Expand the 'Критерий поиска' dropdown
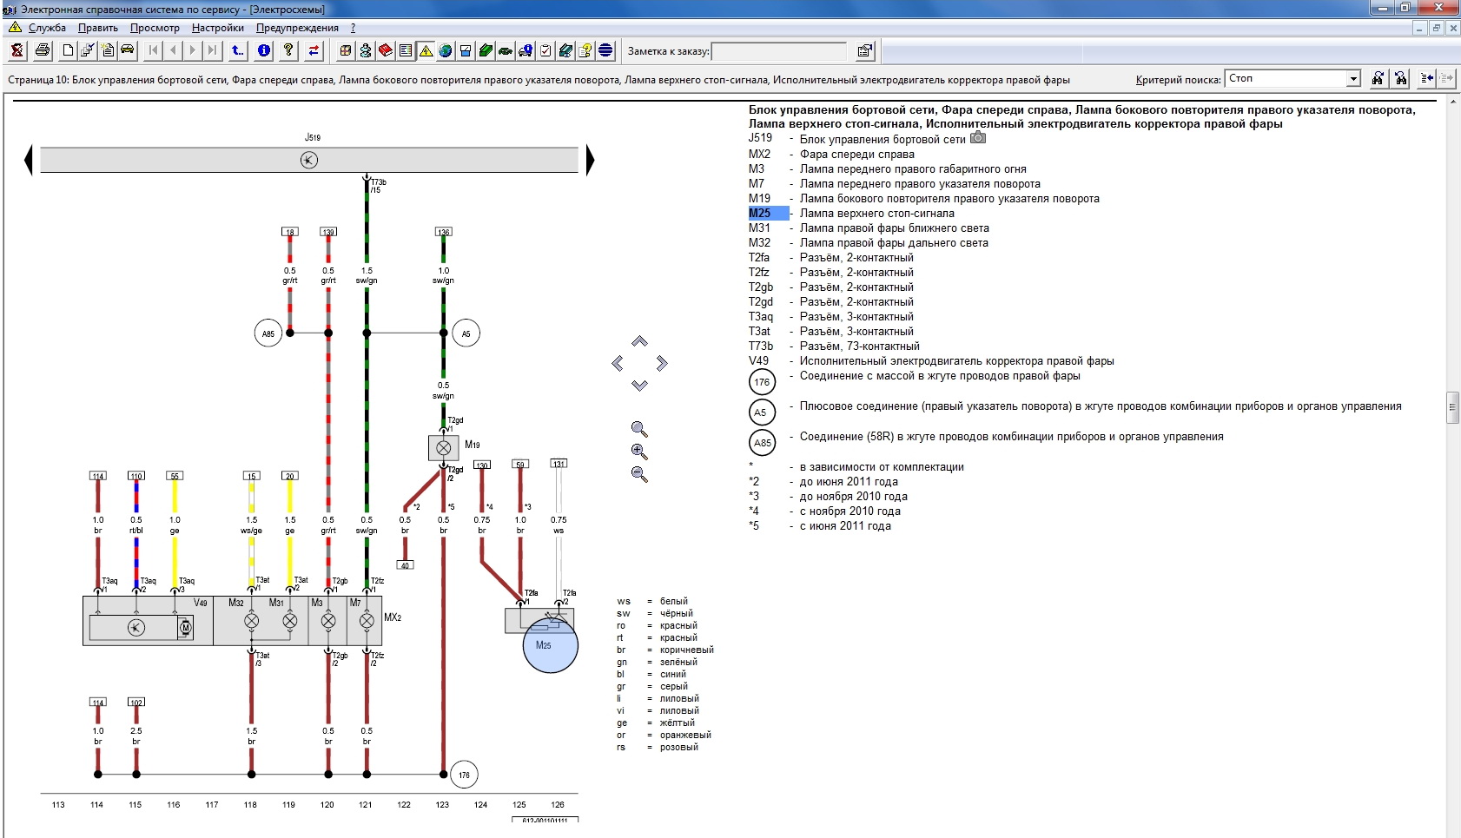Viewport: 1461px width, 838px height. (1352, 79)
